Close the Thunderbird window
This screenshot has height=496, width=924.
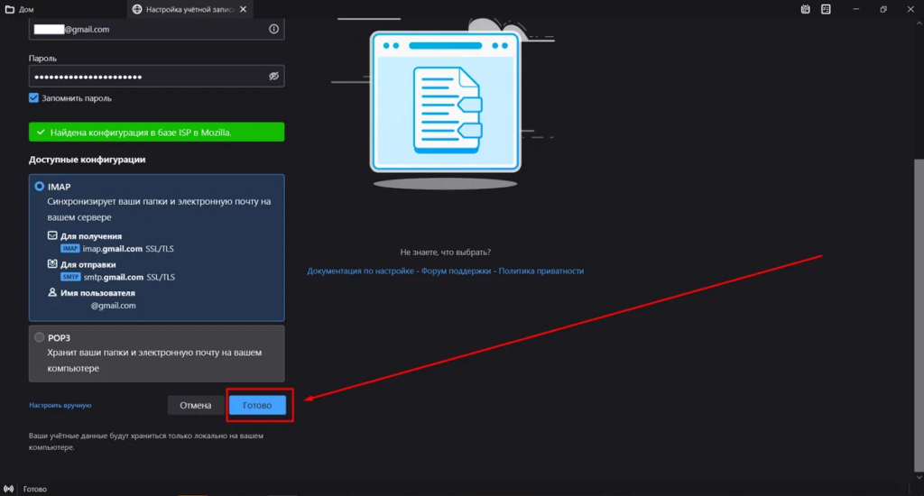910,9
